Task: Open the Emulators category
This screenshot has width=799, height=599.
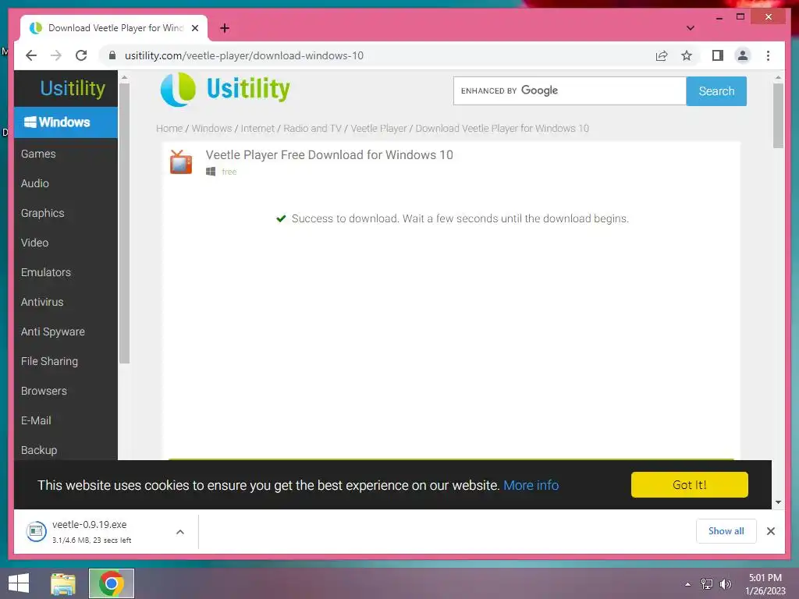Action: pyautogui.click(x=46, y=272)
